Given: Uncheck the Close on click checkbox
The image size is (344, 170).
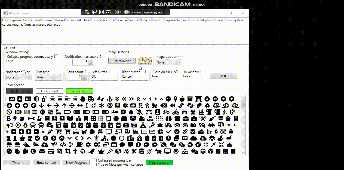Looking at the screenshot, I should [176, 72].
